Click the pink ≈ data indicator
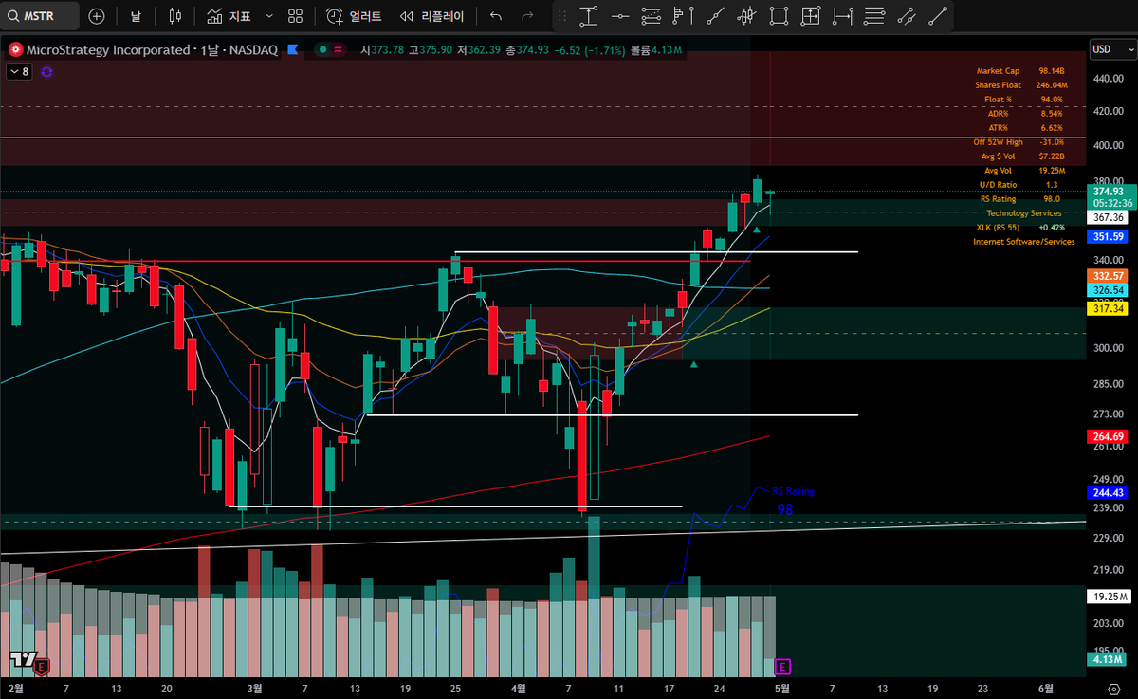Image resolution: width=1138 pixels, height=699 pixels. 339,49
